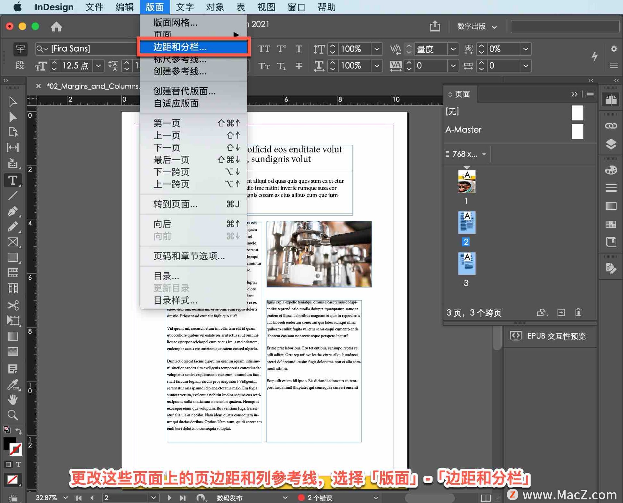Delete selected pages with trash icon
The height and width of the screenshot is (503, 623).
click(x=579, y=312)
